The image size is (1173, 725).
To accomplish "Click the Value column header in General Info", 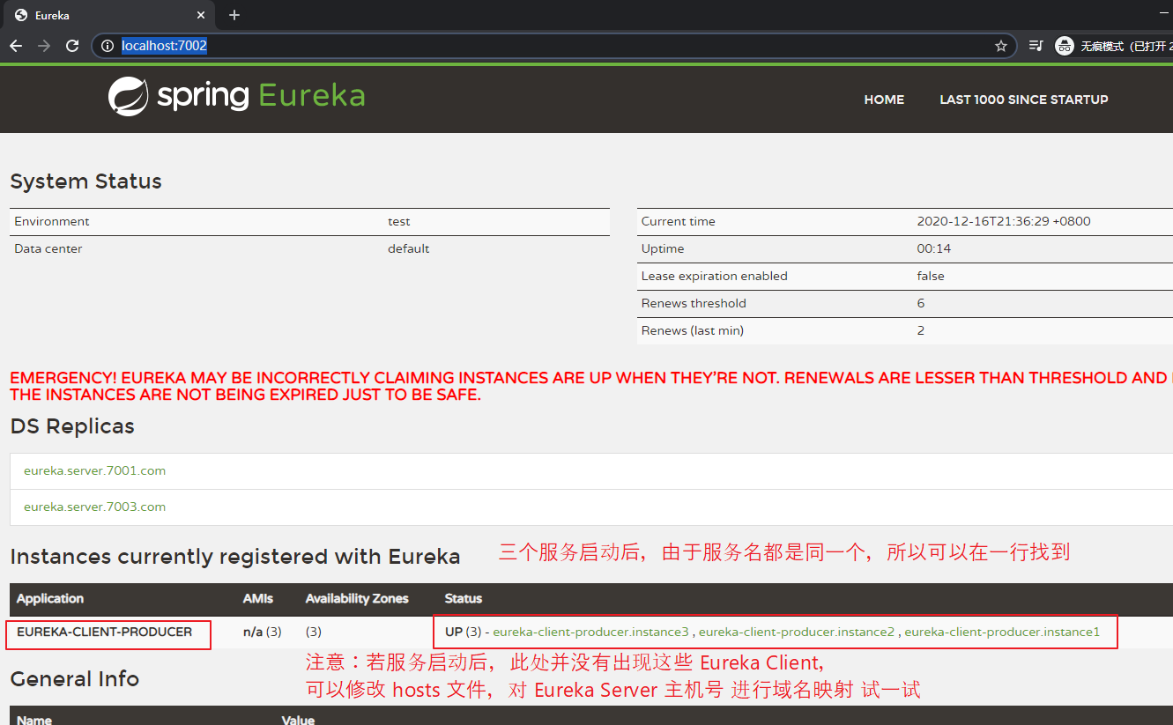I will (298, 720).
